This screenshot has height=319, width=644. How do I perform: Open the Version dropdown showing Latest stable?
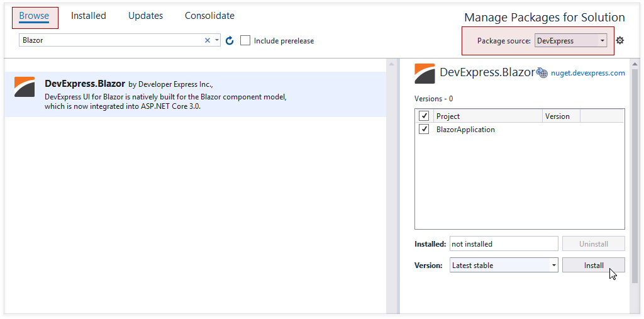(504, 266)
